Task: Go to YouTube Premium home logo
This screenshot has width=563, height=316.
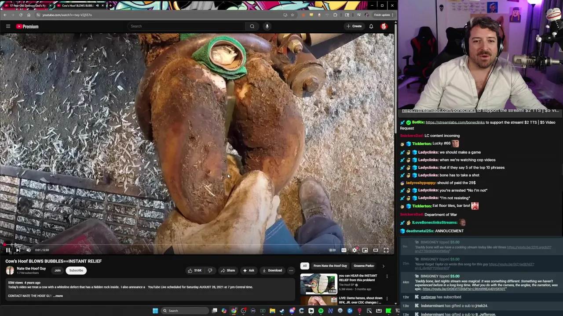Action: coord(27,26)
